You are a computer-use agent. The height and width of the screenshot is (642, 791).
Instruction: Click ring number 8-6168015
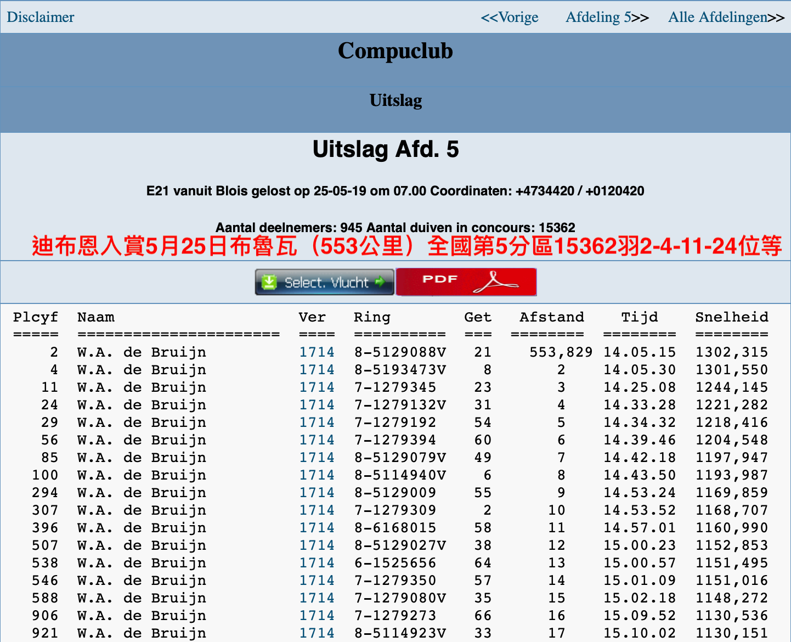(x=395, y=528)
